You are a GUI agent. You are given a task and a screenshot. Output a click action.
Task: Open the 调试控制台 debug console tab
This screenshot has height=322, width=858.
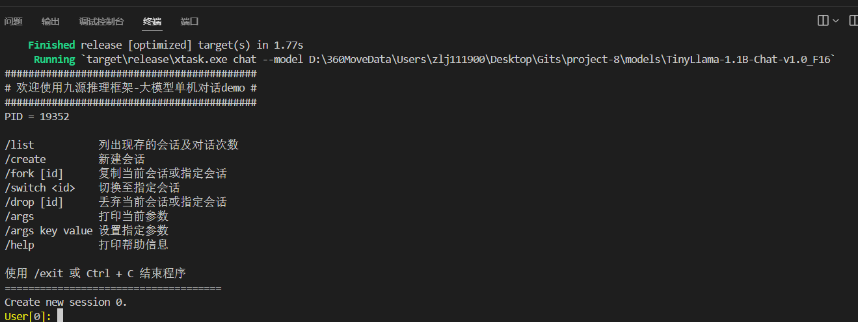pyautogui.click(x=101, y=21)
